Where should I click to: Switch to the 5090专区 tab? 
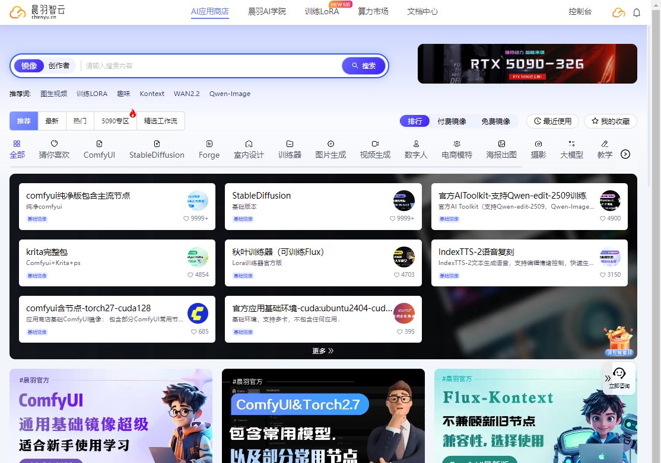(115, 121)
